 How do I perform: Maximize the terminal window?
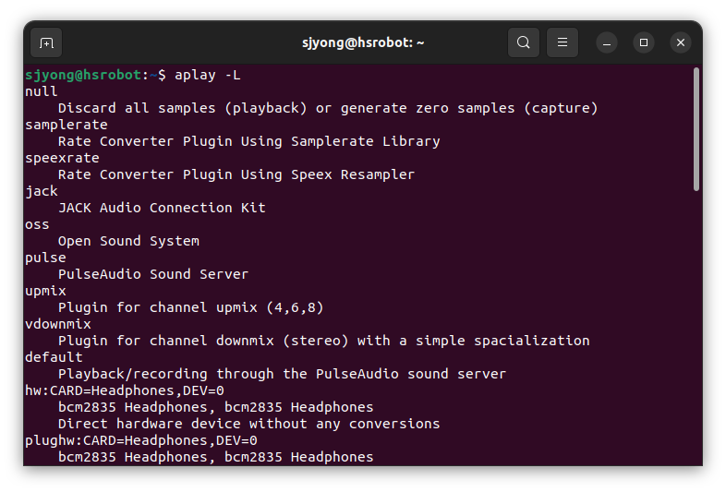point(644,42)
